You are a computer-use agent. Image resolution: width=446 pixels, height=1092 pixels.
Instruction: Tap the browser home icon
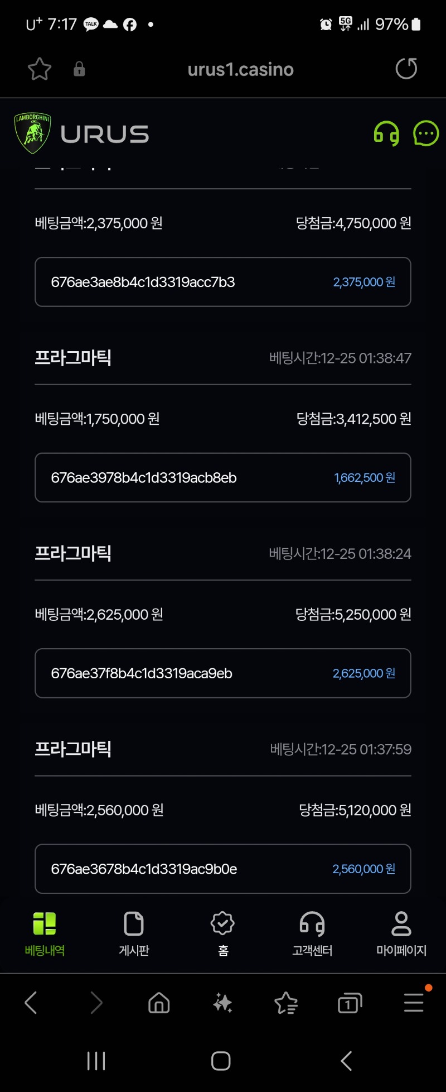[159, 1003]
